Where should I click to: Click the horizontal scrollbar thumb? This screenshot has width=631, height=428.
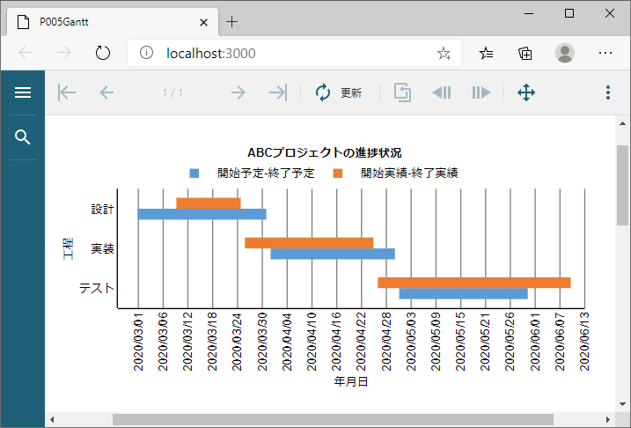click(x=333, y=419)
